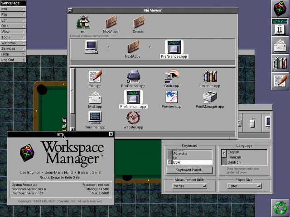Click the Keyboard list scroll knob
The image size is (290, 217).
(169, 162)
